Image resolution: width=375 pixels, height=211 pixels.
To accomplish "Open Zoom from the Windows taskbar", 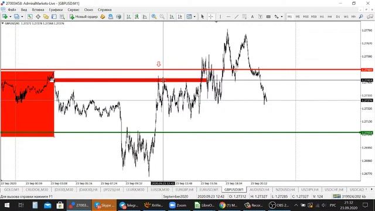I will (178, 205).
